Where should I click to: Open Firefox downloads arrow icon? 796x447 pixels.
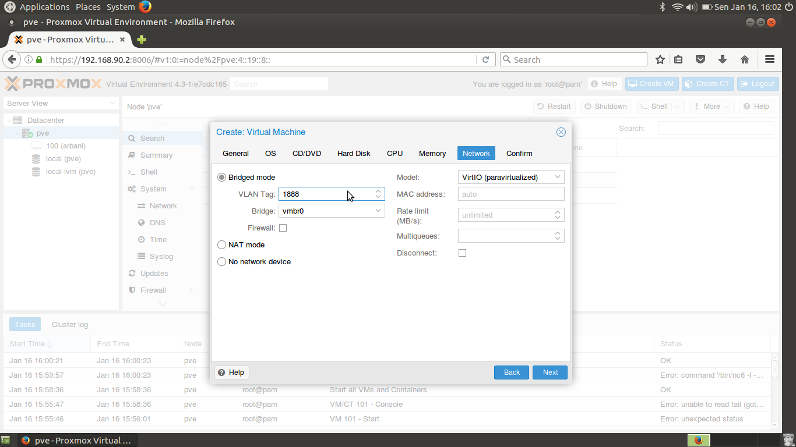click(x=723, y=59)
